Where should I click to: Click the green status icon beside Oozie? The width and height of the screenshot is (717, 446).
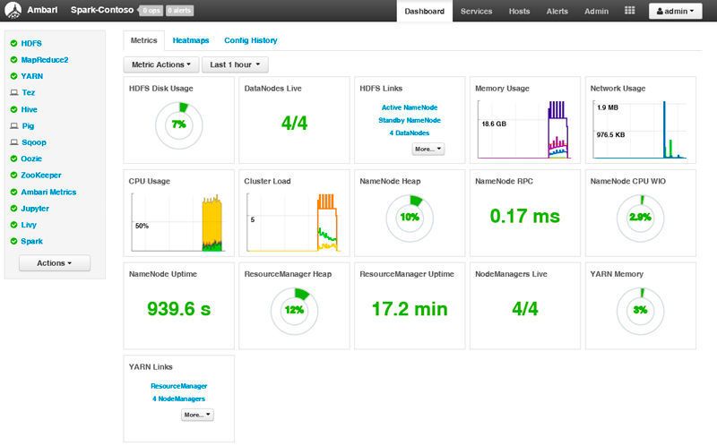[13, 159]
